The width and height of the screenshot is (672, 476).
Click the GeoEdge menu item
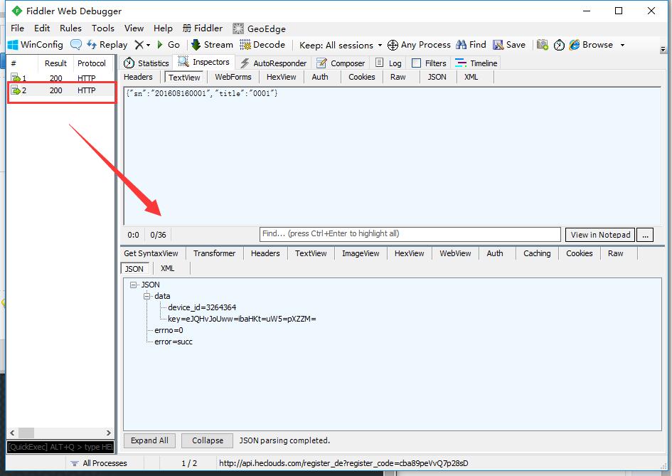[260, 28]
